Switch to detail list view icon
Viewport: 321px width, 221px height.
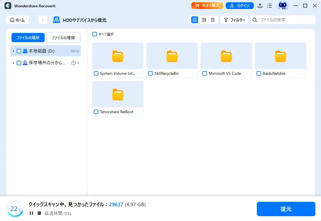(x=204, y=20)
